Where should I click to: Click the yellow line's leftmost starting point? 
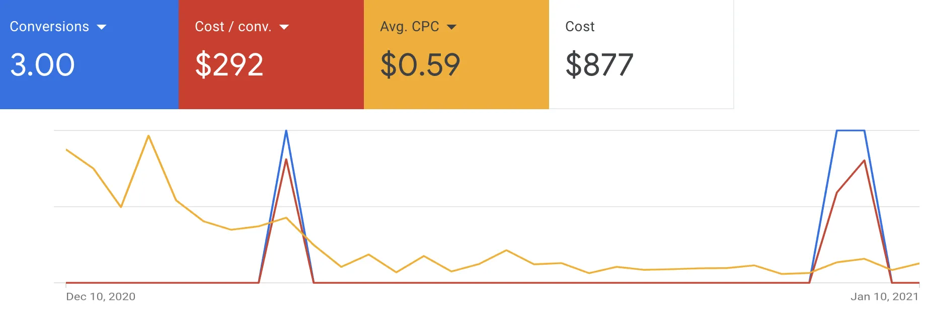point(66,149)
